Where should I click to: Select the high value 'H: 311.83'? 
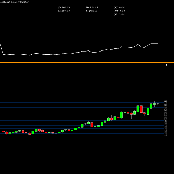point(92,8)
